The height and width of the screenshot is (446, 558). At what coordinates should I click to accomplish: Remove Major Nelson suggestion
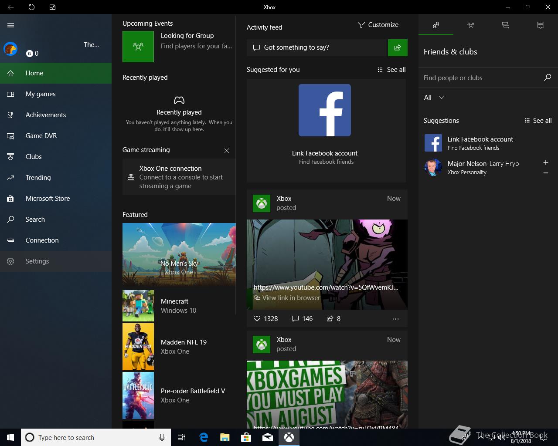[x=546, y=173]
